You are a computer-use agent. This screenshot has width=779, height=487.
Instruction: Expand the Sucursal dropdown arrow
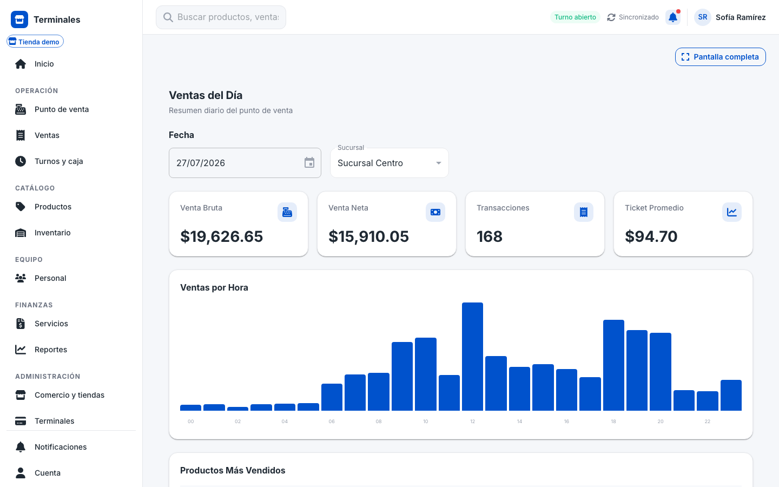[x=439, y=163]
